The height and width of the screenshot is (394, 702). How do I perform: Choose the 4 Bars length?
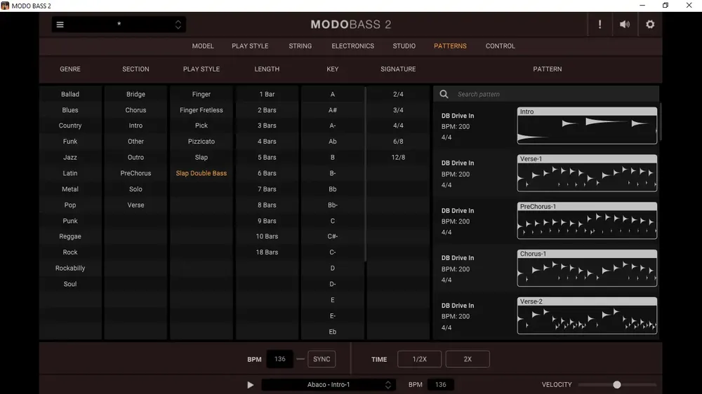(x=267, y=142)
